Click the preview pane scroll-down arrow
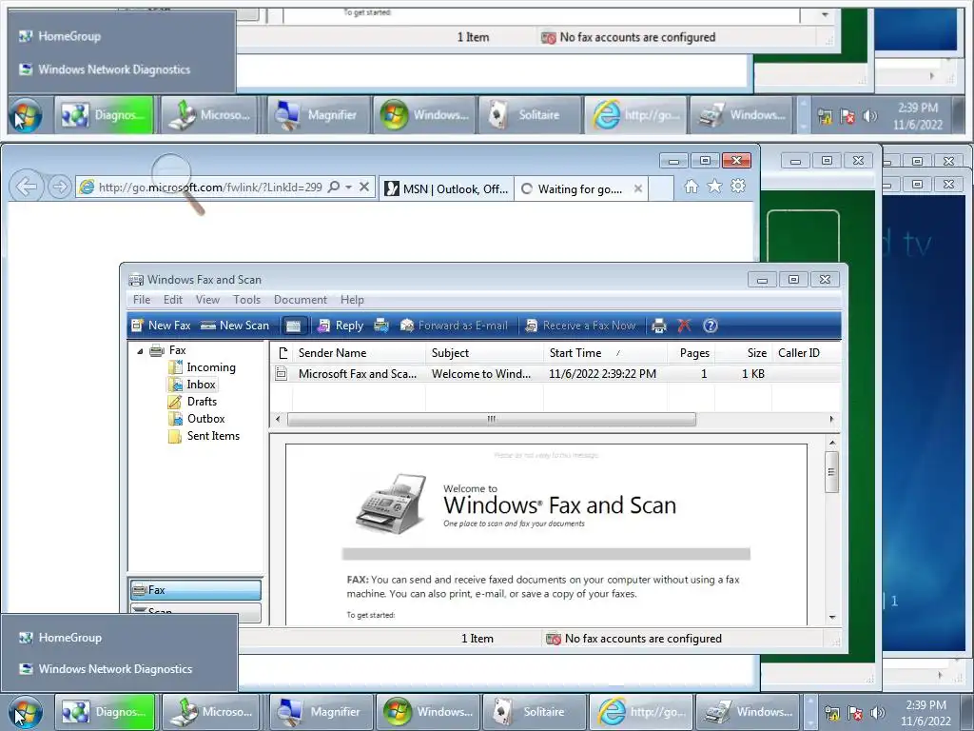This screenshot has width=974, height=731. tap(832, 617)
